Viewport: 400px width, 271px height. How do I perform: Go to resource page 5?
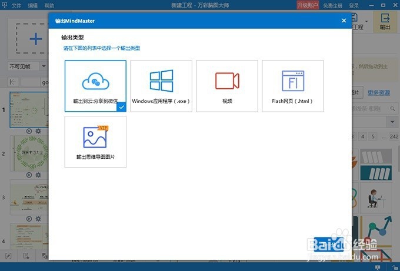click(373, 136)
